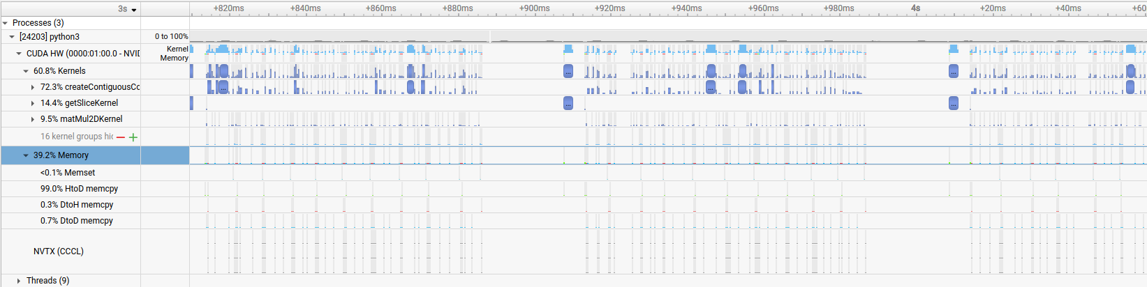The height and width of the screenshot is (287, 1147).
Task: Expand the 14.4% getSliceKernel row
Action: [33, 103]
